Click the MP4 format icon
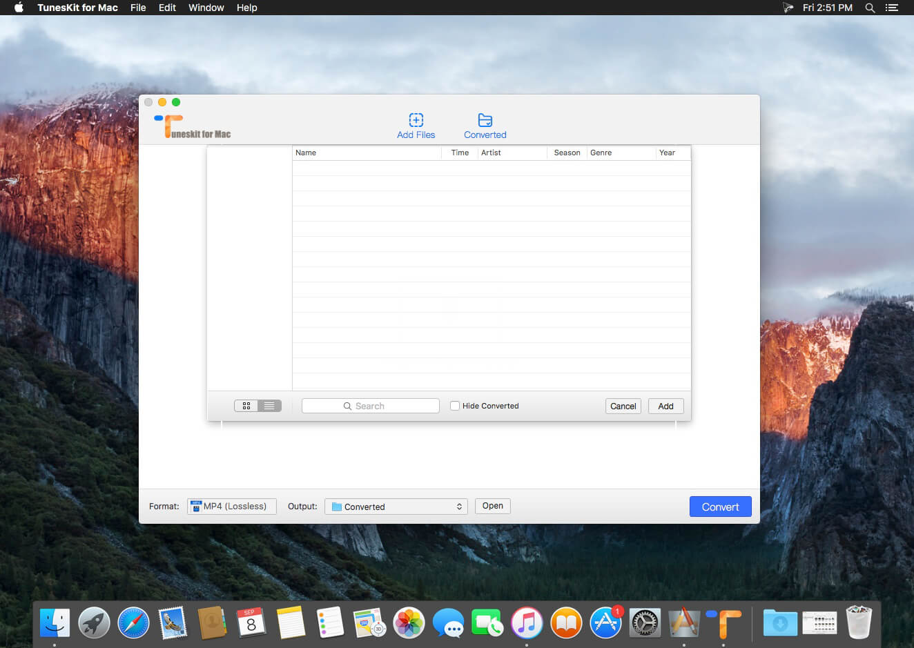This screenshot has width=914, height=648. [196, 507]
